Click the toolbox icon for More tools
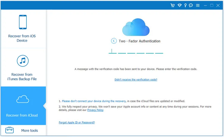The width and height of the screenshot is (224, 137). tap(10, 130)
